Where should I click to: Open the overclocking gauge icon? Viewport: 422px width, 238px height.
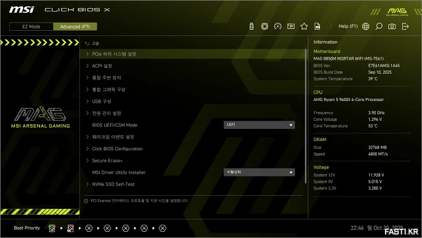[x=278, y=27]
